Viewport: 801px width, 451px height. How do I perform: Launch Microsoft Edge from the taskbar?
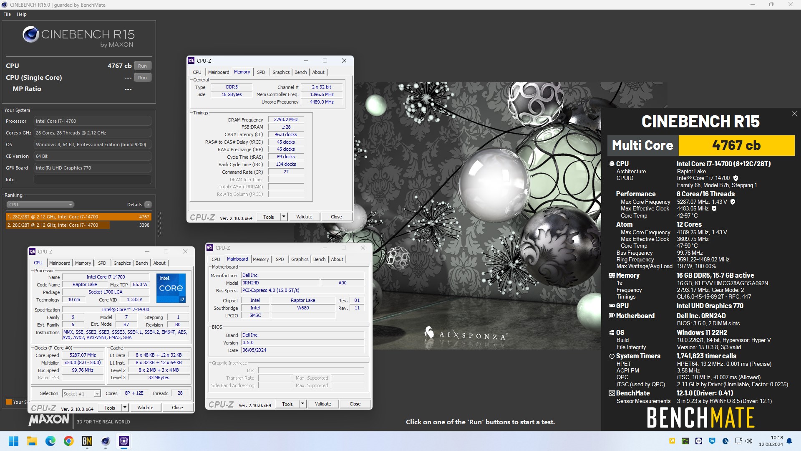pyautogui.click(x=50, y=441)
